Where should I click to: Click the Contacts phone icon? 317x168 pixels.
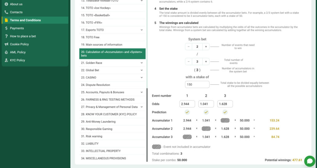tap(6, 12)
